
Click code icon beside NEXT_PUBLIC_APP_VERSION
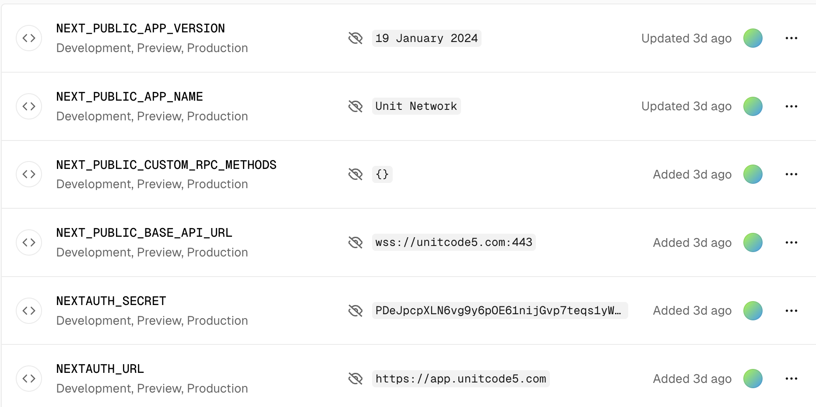click(x=29, y=38)
